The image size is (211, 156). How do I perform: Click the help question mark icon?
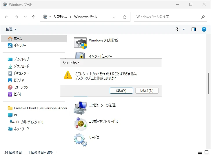click(204, 29)
